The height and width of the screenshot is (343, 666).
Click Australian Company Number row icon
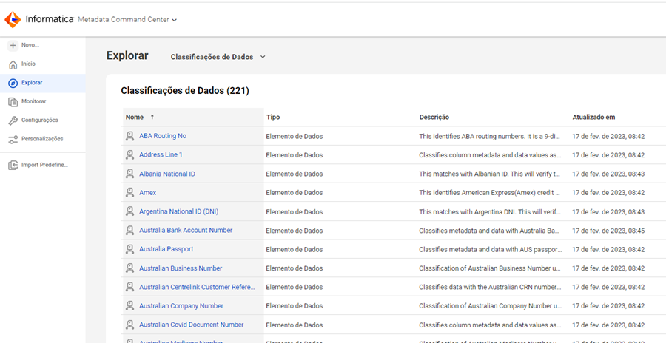pos(129,305)
